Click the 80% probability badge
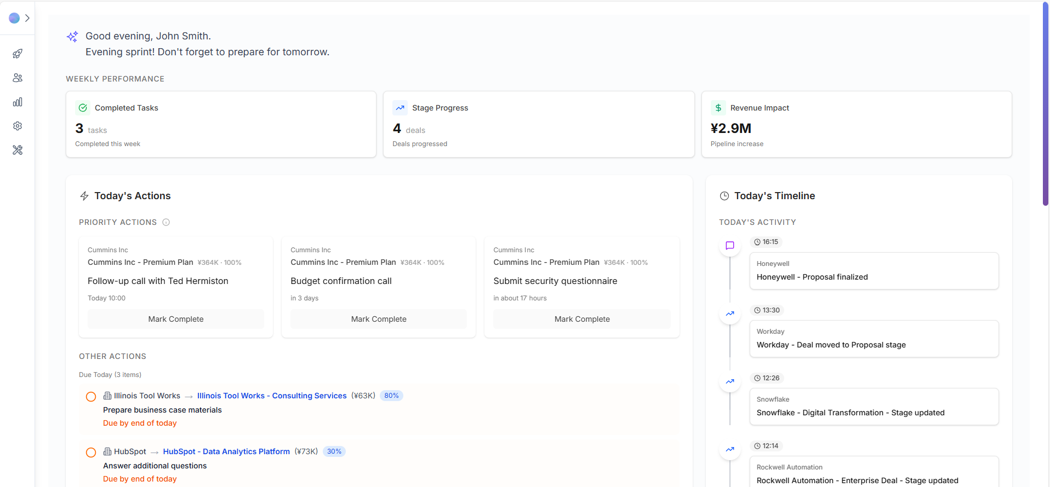The image size is (1050, 487). pos(391,396)
